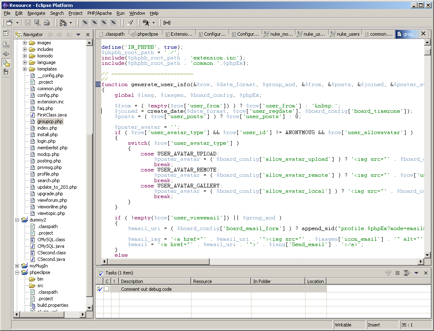Click the New wizard toolbar icon
Screen dimensions: 434x331
tap(10, 23)
